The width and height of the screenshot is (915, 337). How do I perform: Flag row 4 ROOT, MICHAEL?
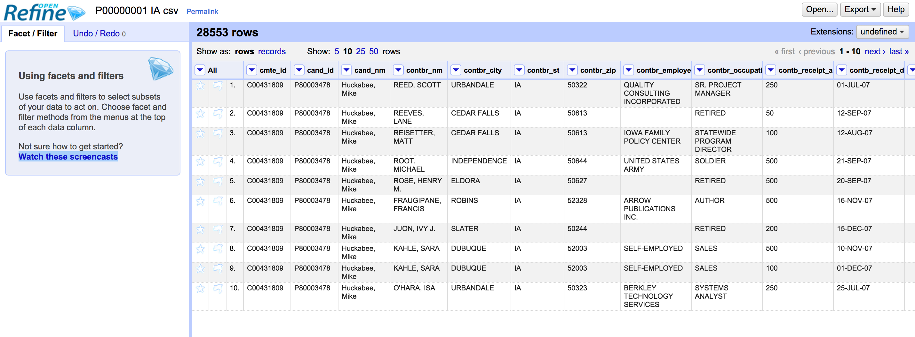coord(217,161)
